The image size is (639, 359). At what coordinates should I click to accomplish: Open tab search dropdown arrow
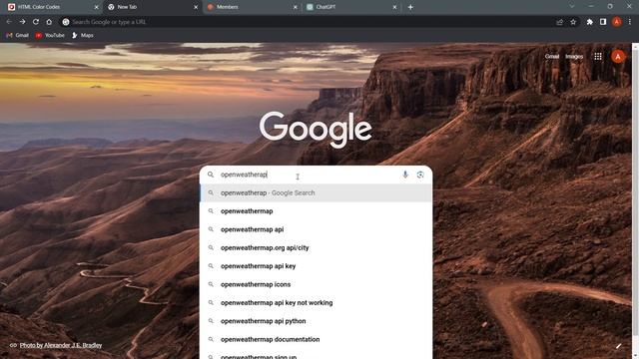572,7
